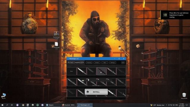The width and height of the screenshot is (190, 107).
Task: Select the gray-highlighted knife thumbnail under the cursor
Action: pos(101,71)
